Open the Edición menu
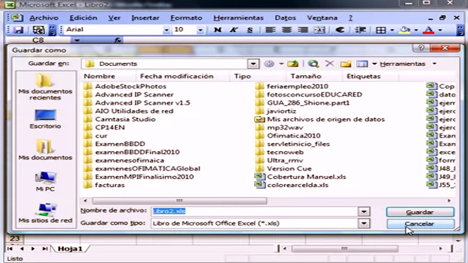The image size is (468, 263). (83, 18)
